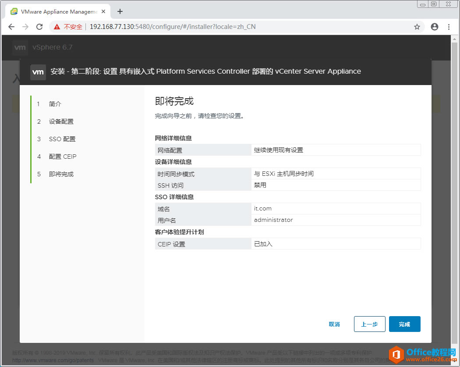Click the CEIP 设置 row label

171,244
